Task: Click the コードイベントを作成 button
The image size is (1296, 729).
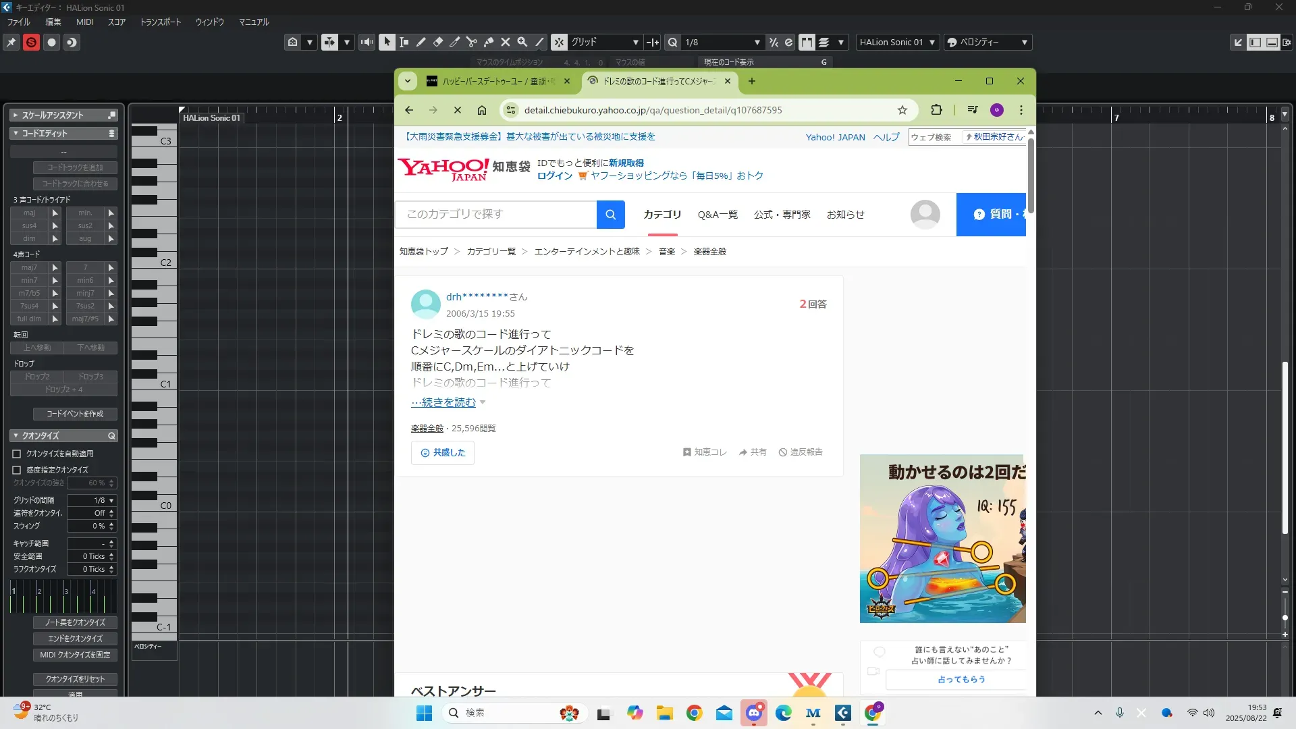Action: pos(75,414)
